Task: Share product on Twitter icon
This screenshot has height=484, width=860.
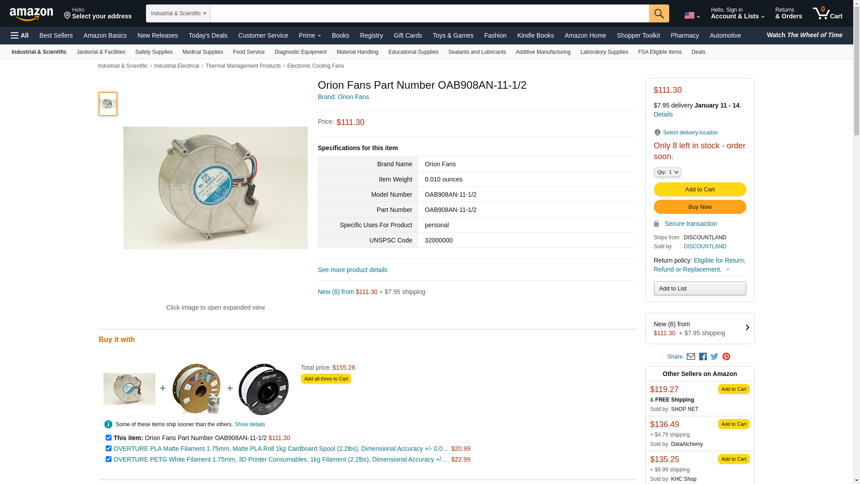Action: click(714, 357)
